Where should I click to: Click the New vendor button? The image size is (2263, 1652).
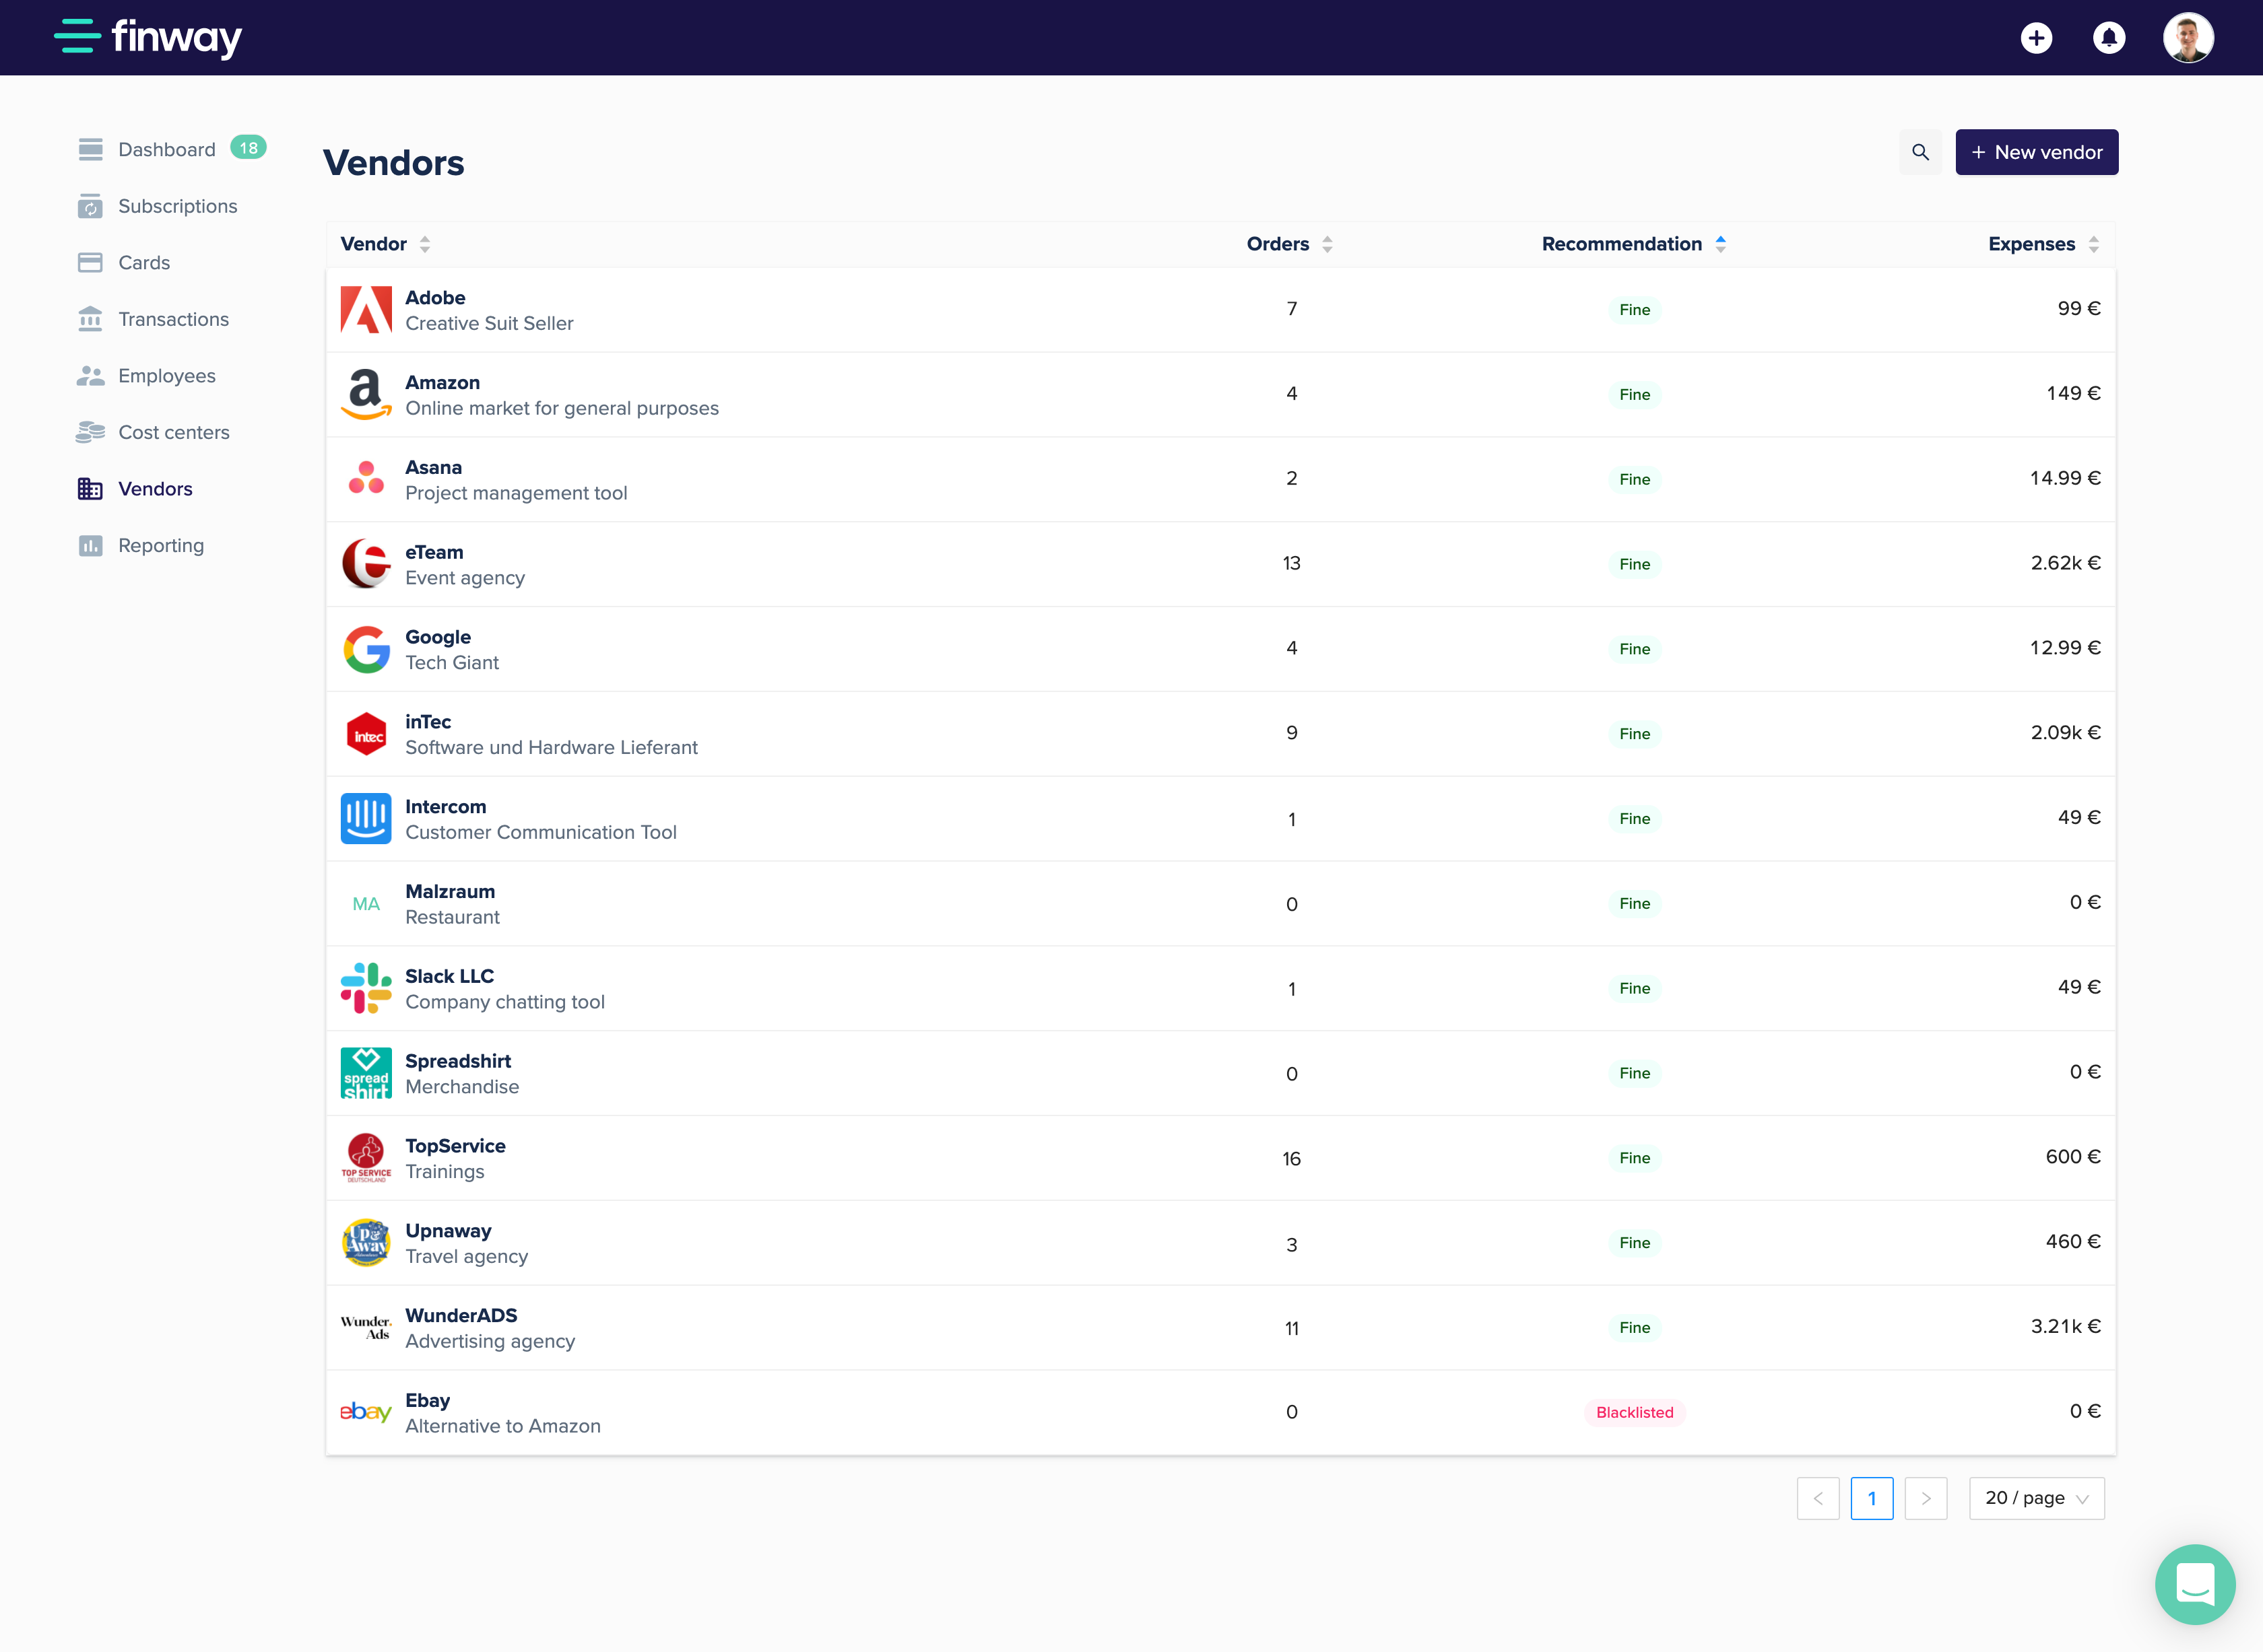click(x=2036, y=152)
